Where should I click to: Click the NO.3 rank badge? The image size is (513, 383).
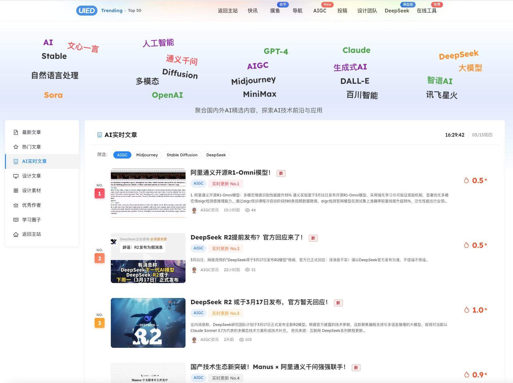pyautogui.click(x=100, y=323)
